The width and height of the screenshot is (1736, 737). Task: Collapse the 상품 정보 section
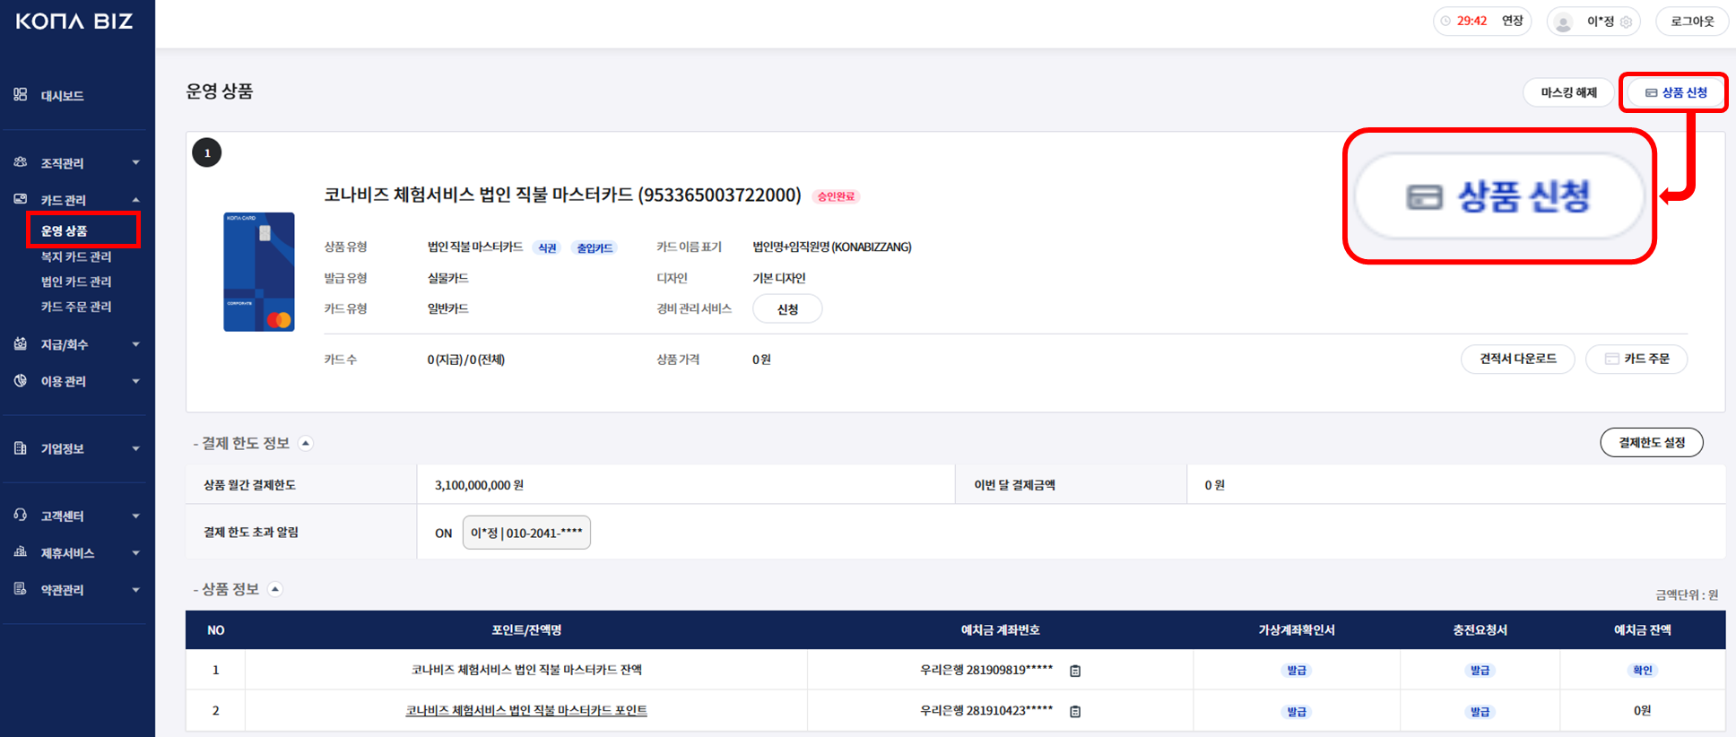pos(275,589)
